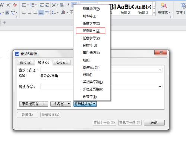Shrink font size with the smaller A icon
186x146 pixels.
coord(8,5)
